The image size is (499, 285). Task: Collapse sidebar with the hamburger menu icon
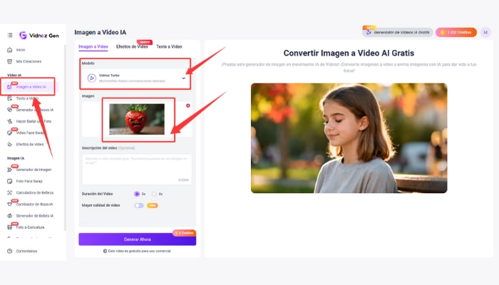(10, 35)
